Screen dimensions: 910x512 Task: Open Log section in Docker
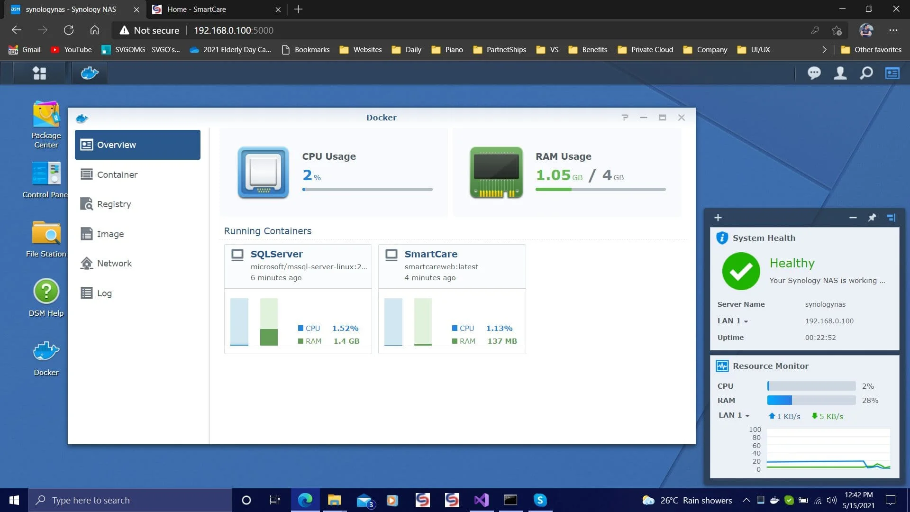pos(137,293)
